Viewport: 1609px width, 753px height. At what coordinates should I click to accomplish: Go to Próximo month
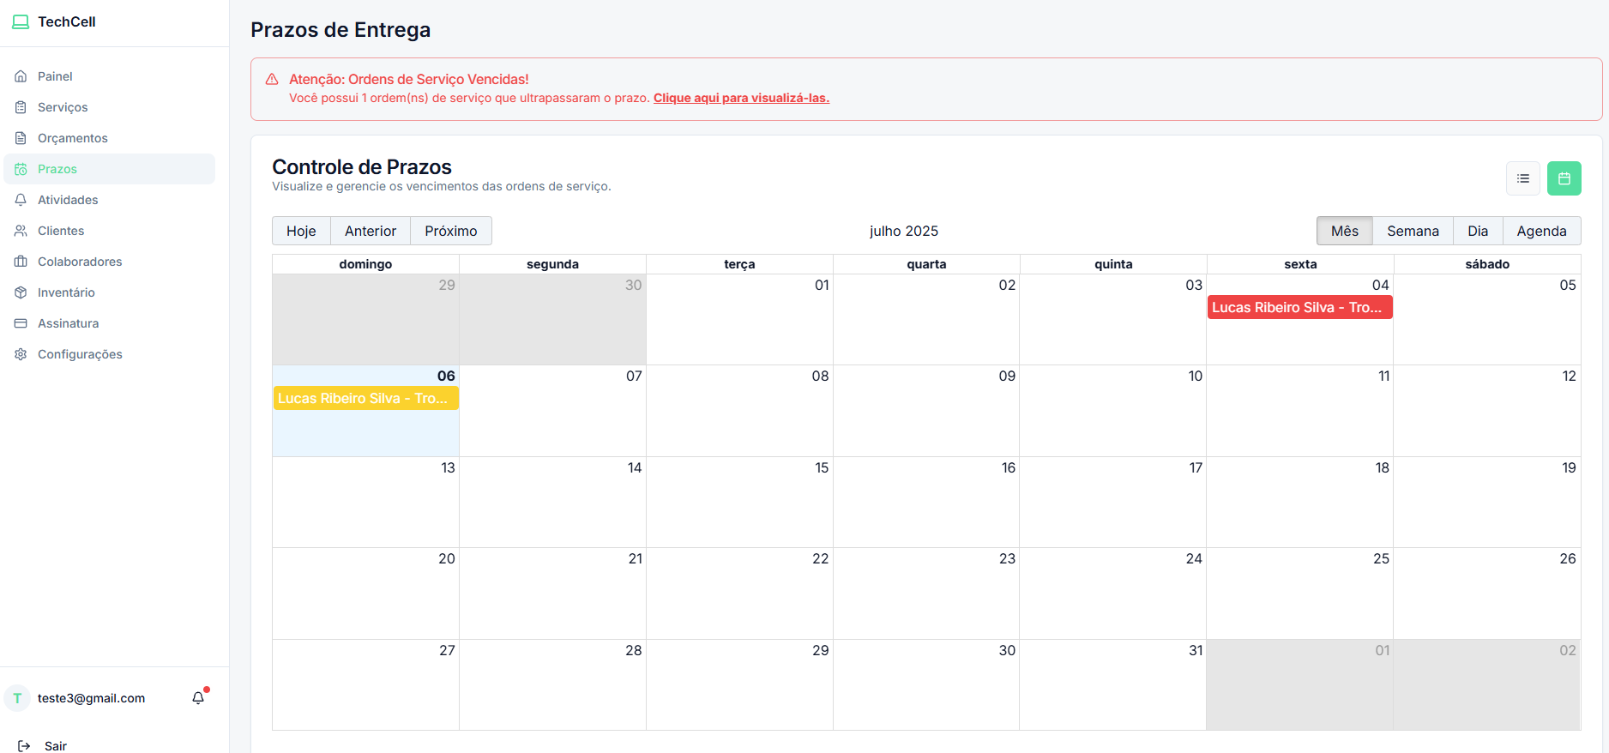pyautogui.click(x=451, y=231)
